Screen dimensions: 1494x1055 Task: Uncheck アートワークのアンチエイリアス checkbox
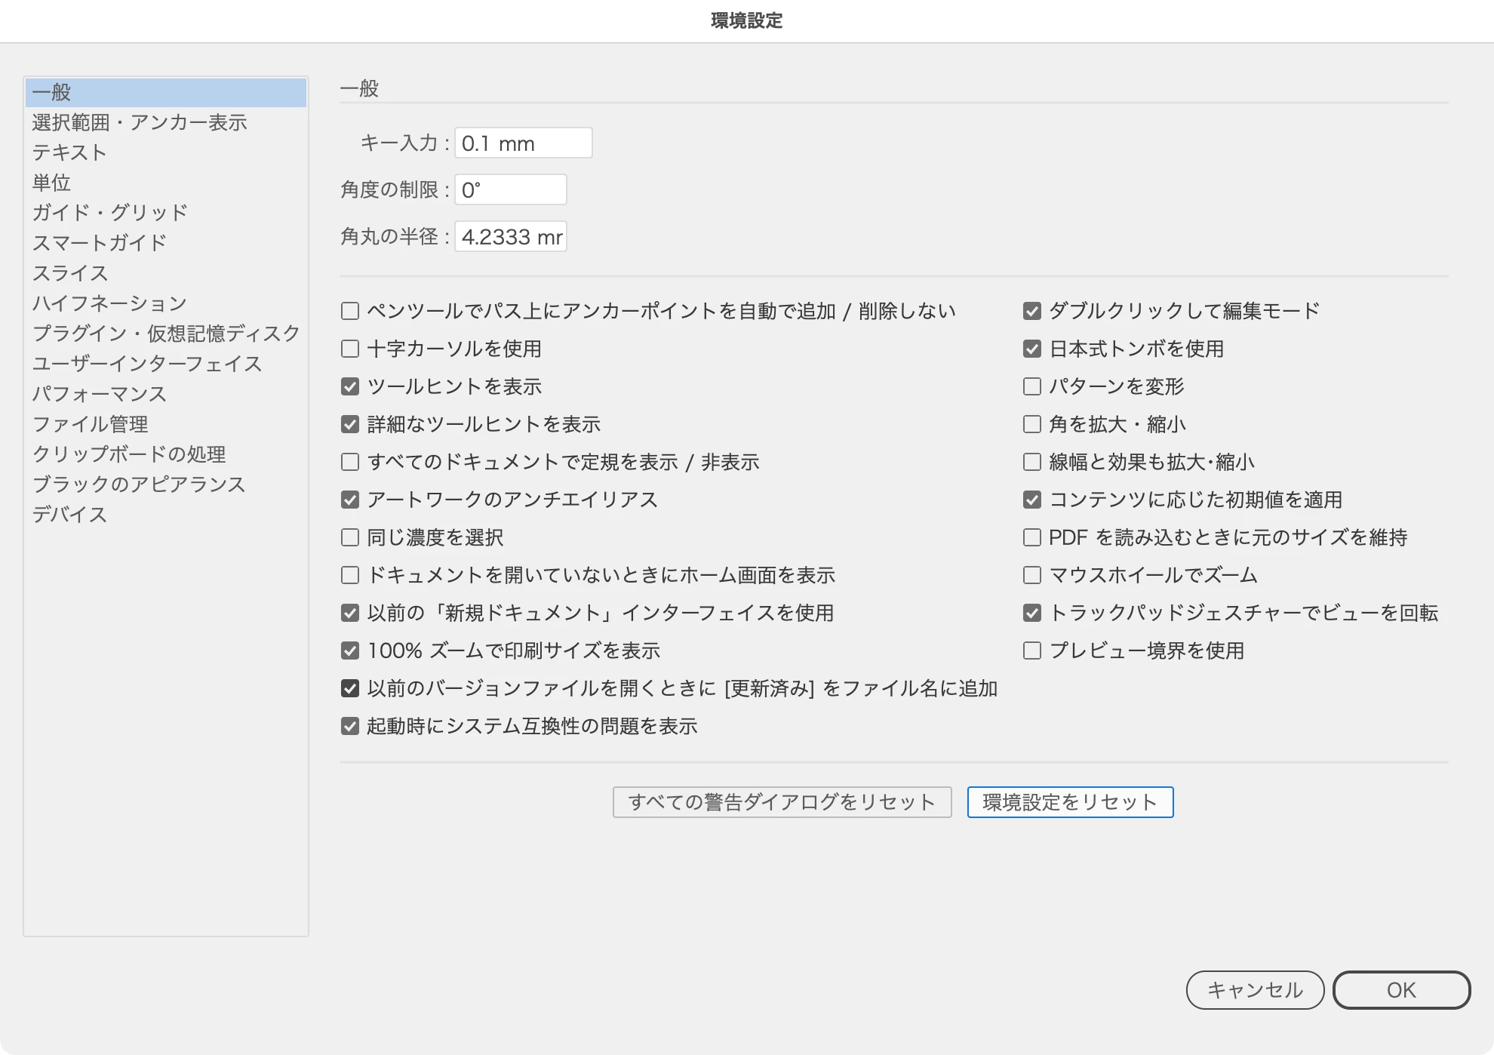pyautogui.click(x=350, y=500)
